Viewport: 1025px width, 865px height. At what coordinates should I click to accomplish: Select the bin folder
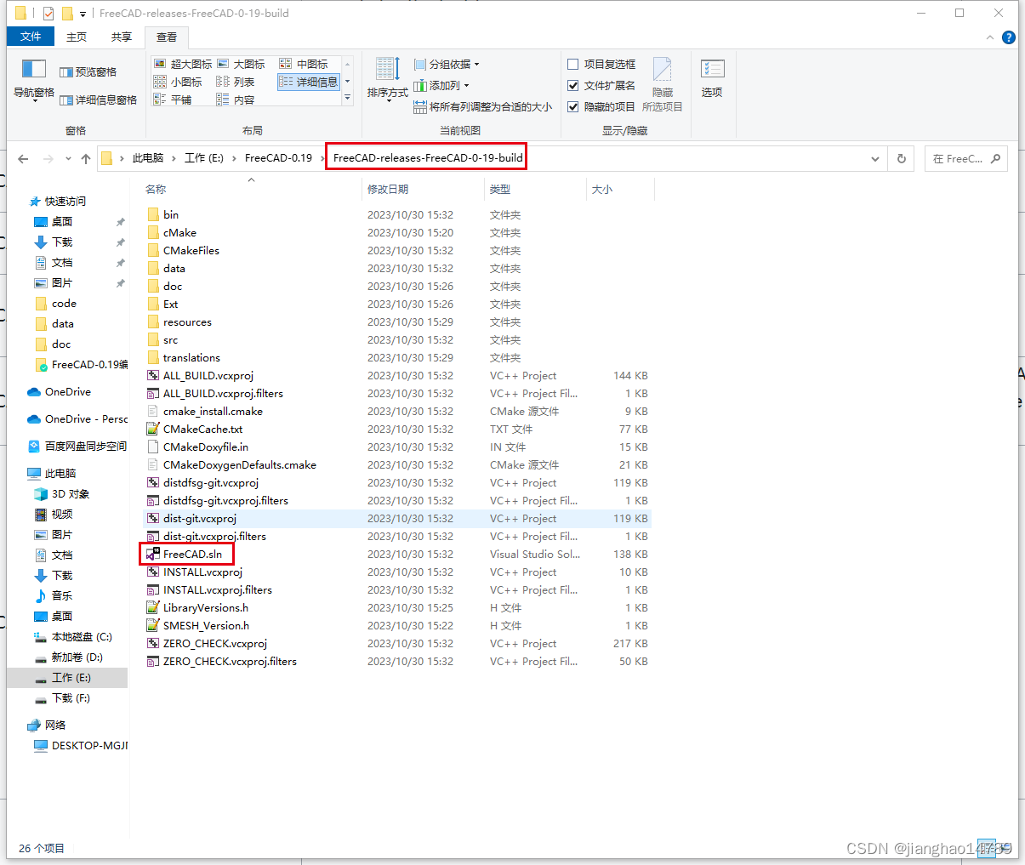(171, 214)
